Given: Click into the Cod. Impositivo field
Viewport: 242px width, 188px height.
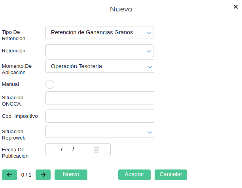Looking at the screenshot, I should [x=100, y=116].
